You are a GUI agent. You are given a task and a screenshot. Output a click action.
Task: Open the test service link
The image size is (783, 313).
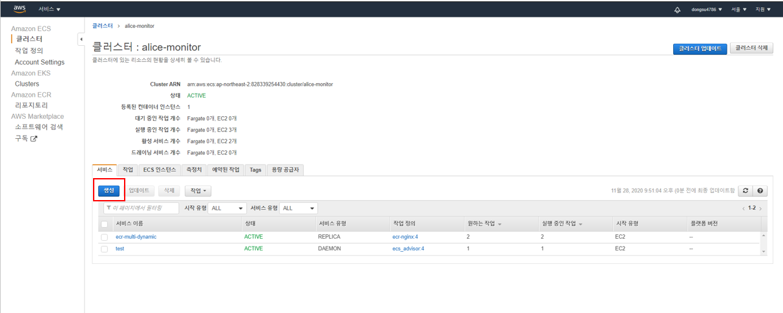pos(120,248)
